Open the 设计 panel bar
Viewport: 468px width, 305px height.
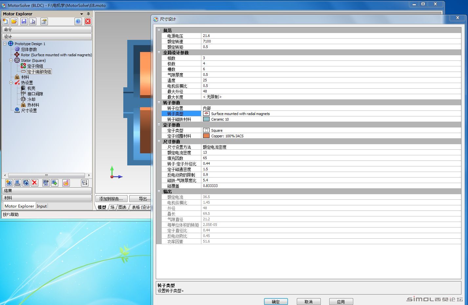tap(47, 37)
